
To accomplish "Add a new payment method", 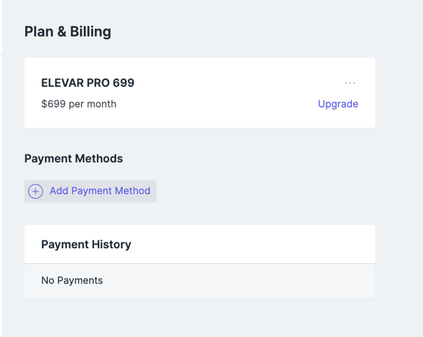I will (90, 191).
